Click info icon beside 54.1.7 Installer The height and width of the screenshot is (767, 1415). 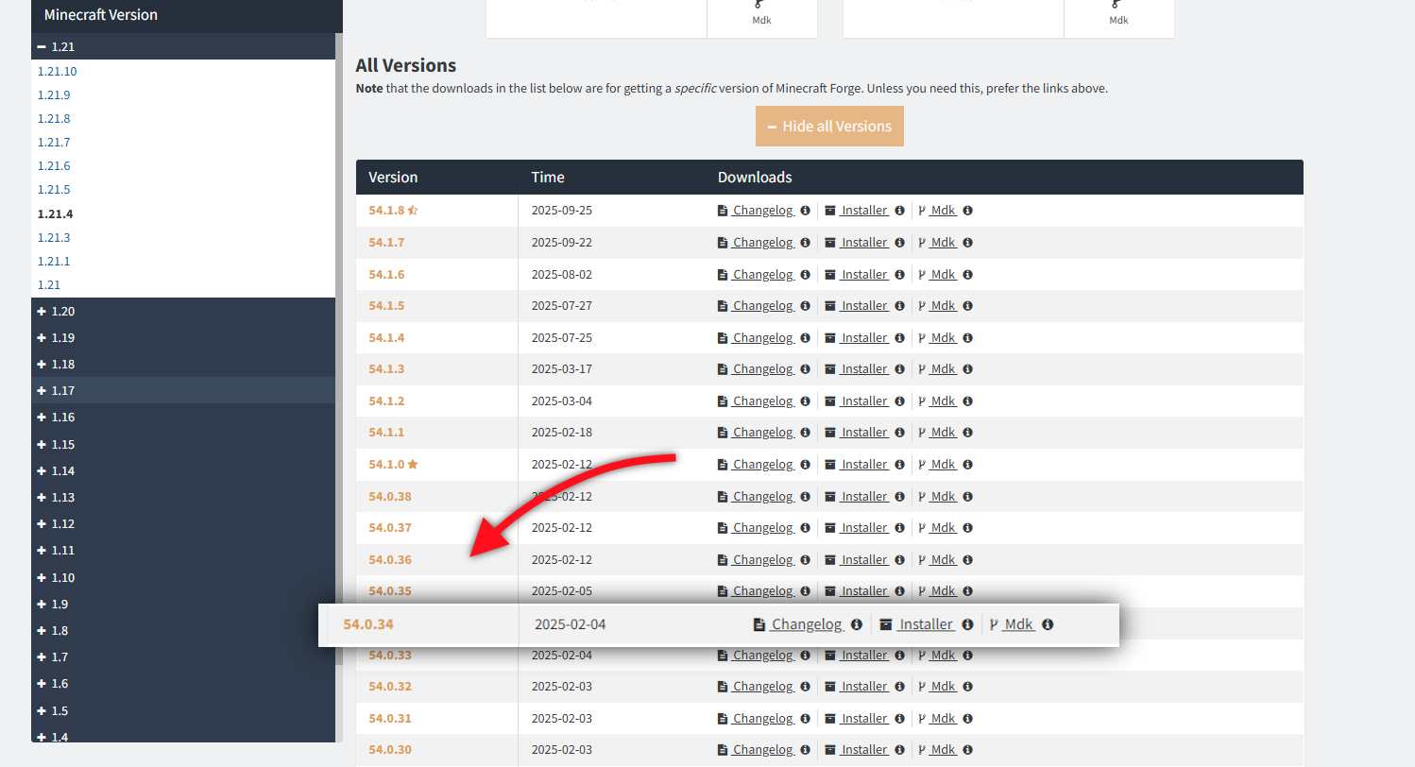point(899,243)
